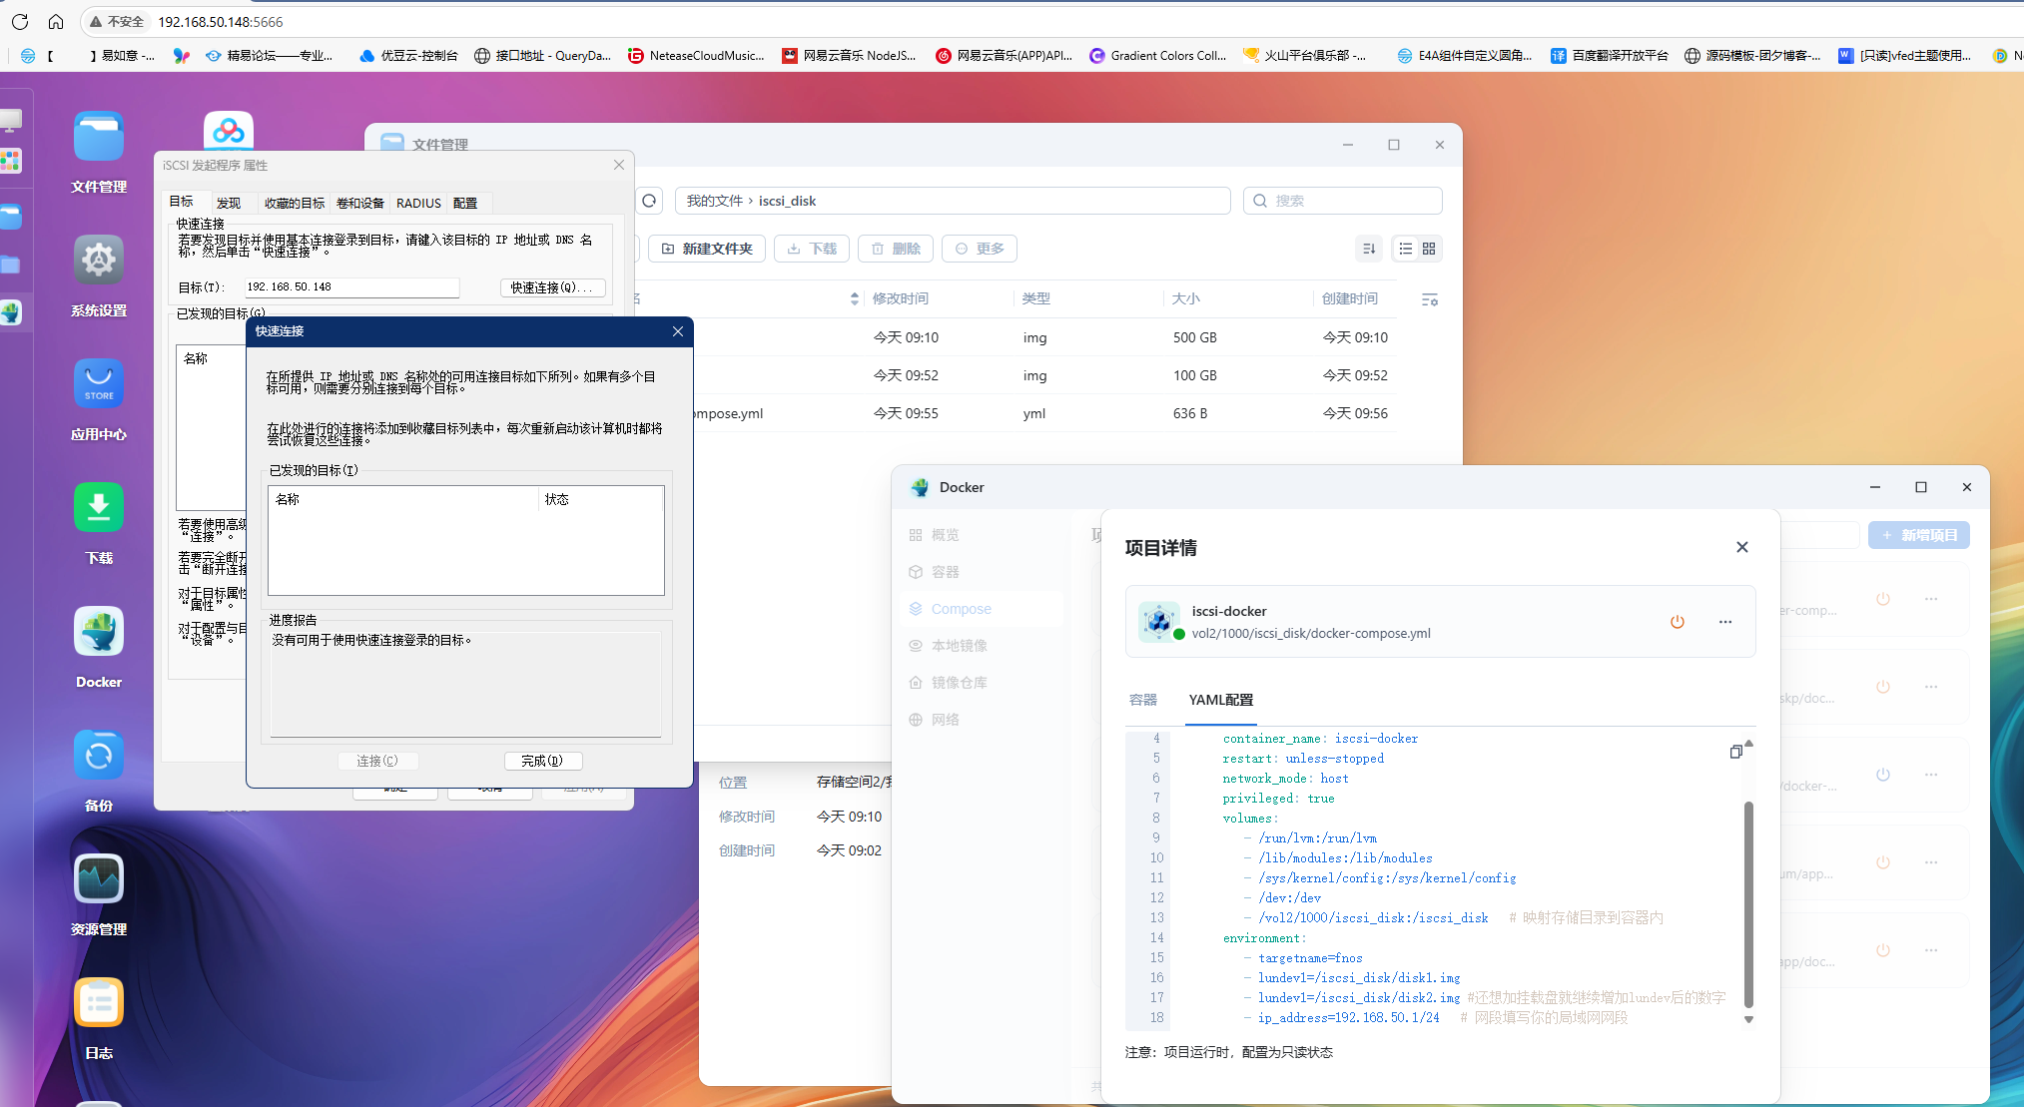Image resolution: width=2024 pixels, height=1107 pixels.
Task: Launch the 应用中心 store icon
Action: pyautogui.click(x=99, y=384)
